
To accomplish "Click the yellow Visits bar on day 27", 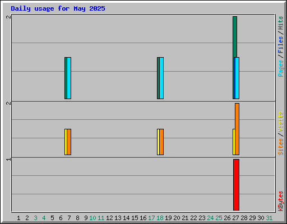I will click(x=234, y=142).
